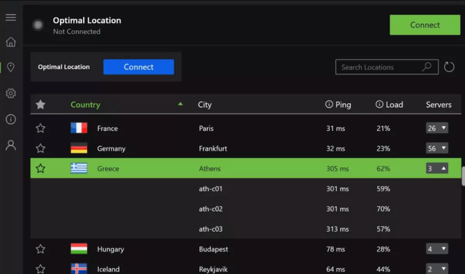Open the Locations pin sidebar icon
The width and height of the screenshot is (465, 274).
pyautogui.click(x=11, y=67)
